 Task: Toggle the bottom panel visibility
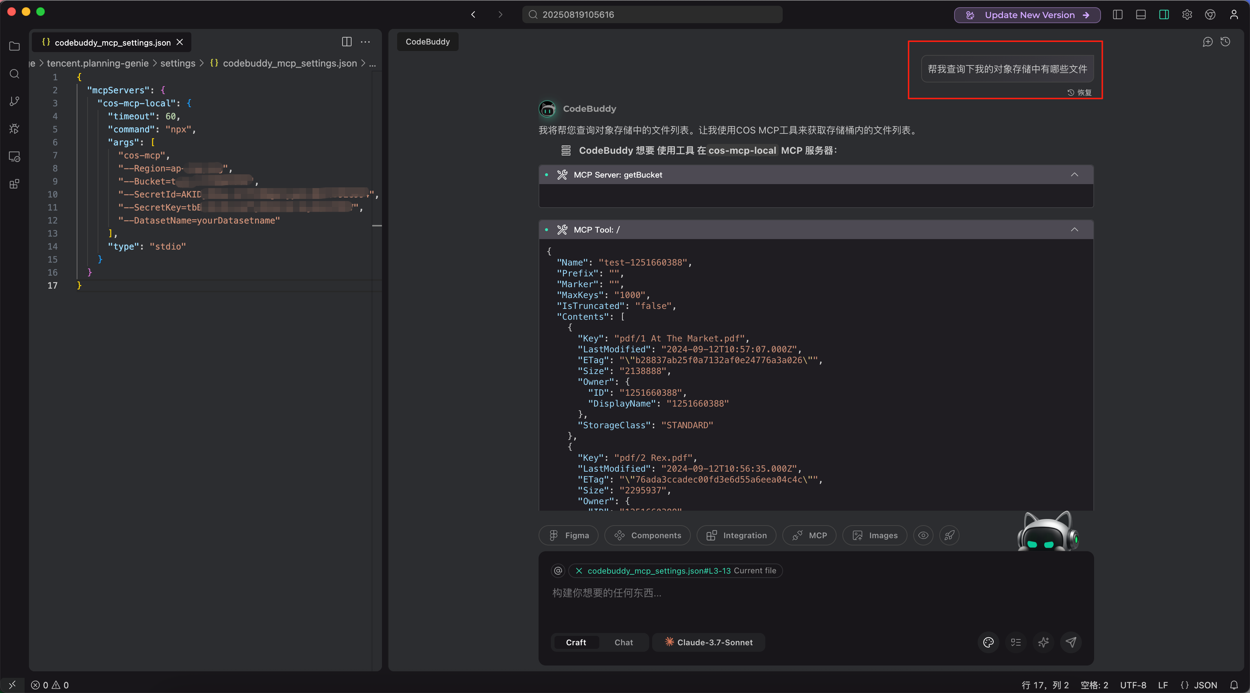click(1140, 14)
